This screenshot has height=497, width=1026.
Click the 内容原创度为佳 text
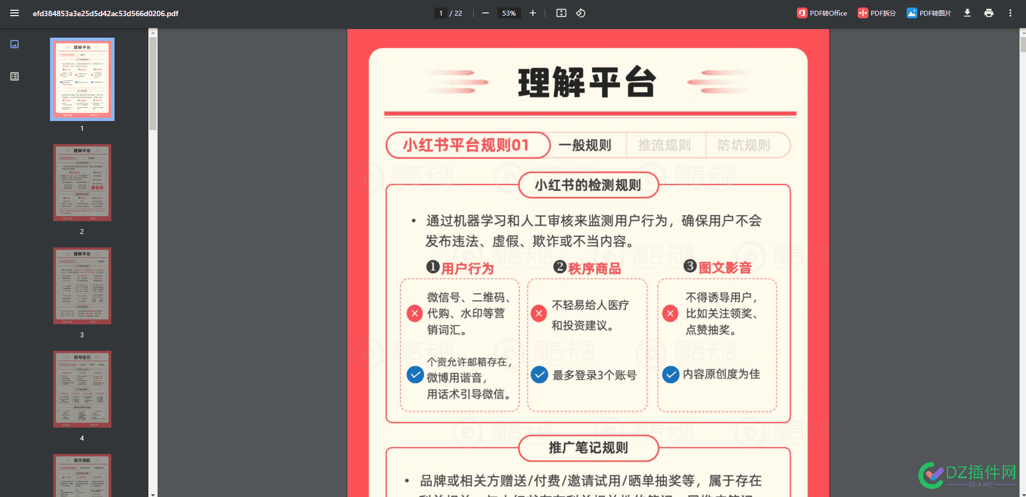722,374
